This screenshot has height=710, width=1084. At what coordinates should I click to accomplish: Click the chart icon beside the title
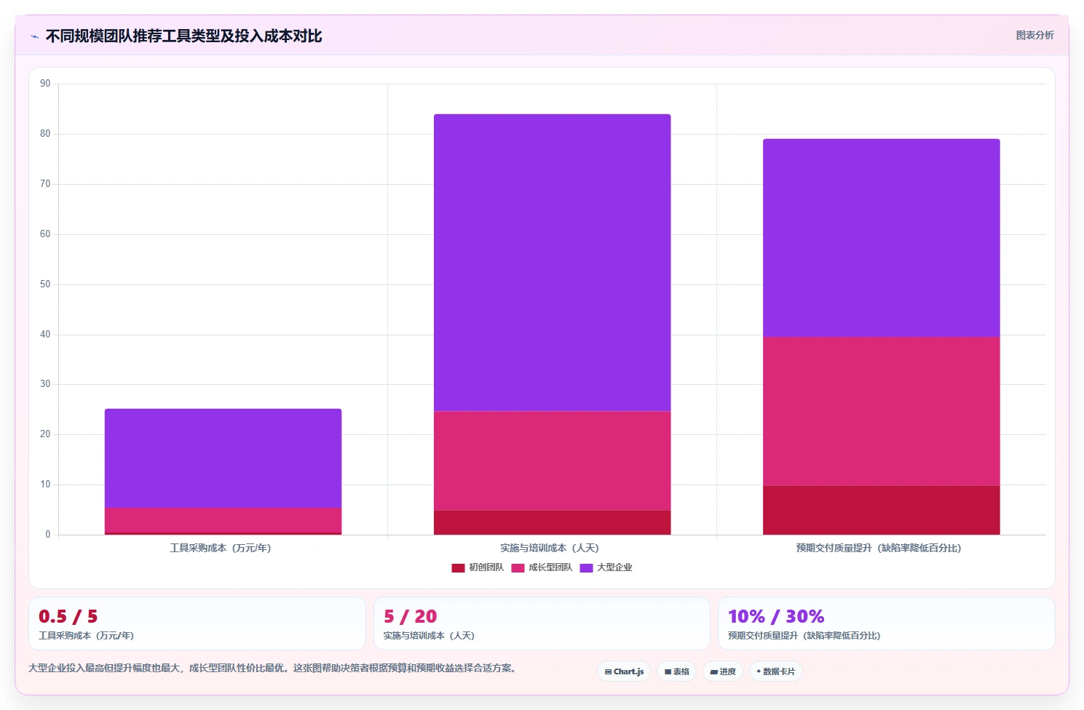click(34, 36)
